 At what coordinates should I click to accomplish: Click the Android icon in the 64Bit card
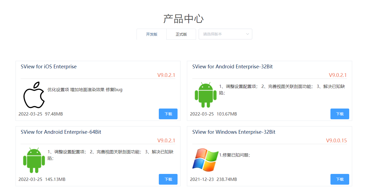coord(34,160)
